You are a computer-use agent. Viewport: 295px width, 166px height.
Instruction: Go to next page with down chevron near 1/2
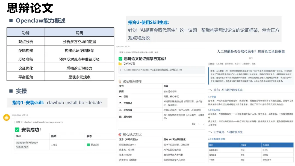click(203, 124)
